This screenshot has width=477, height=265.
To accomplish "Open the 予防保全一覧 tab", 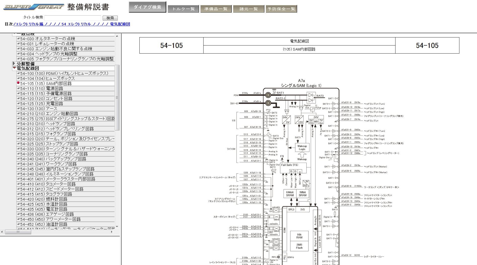I will (x=281, y=9).
